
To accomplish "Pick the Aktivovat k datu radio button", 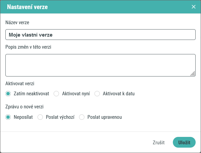I will (x=97, y=94).
